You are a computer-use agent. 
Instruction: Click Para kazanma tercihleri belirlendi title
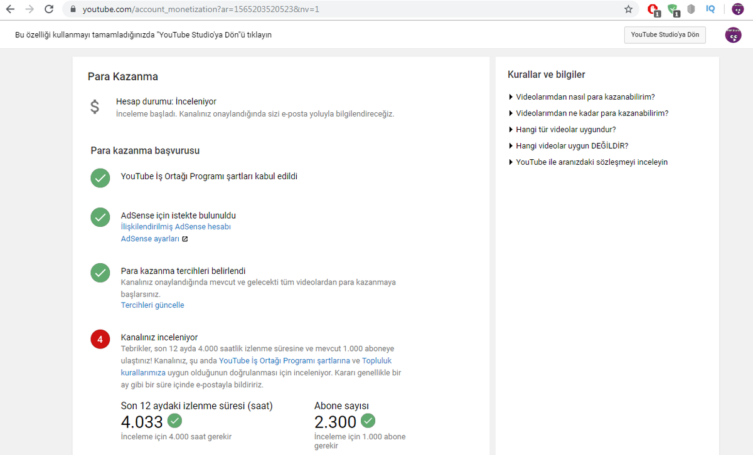click(183, 271)
